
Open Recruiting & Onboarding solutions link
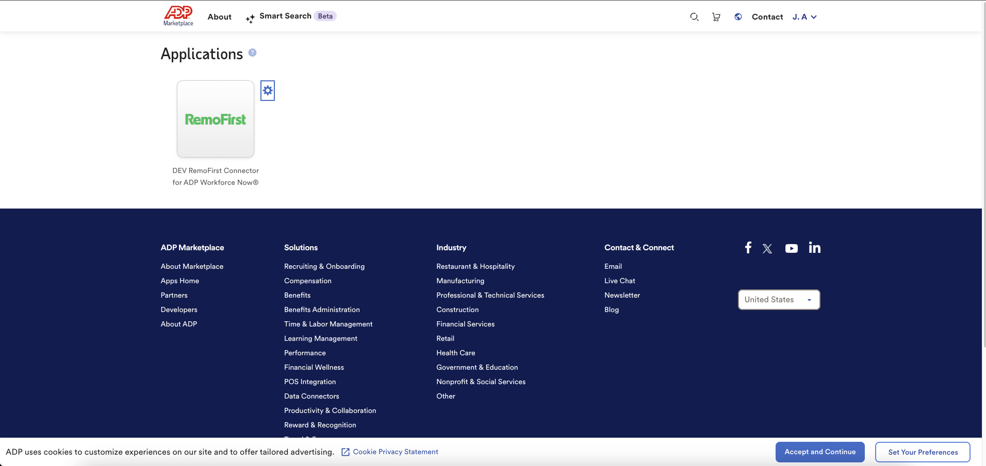(324, 266)
